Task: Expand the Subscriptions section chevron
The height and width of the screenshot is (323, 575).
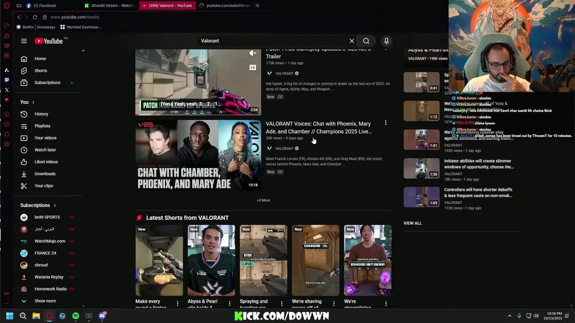Action: tap(55, 205)
